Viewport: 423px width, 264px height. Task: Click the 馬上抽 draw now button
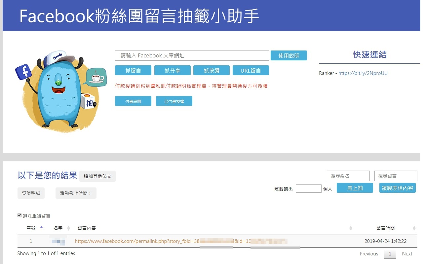pos(355,188)
